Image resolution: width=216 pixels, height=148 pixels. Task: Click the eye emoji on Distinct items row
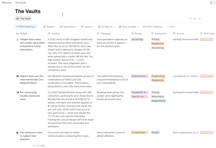pos(17,76)
